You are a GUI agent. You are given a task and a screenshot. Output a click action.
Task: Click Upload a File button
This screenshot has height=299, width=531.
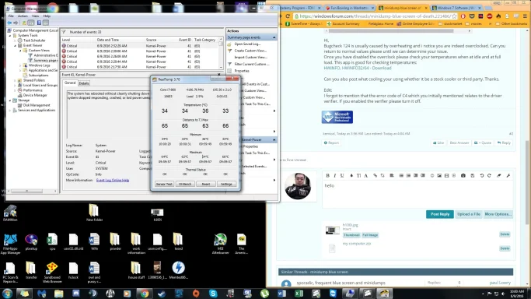(468, 214)
